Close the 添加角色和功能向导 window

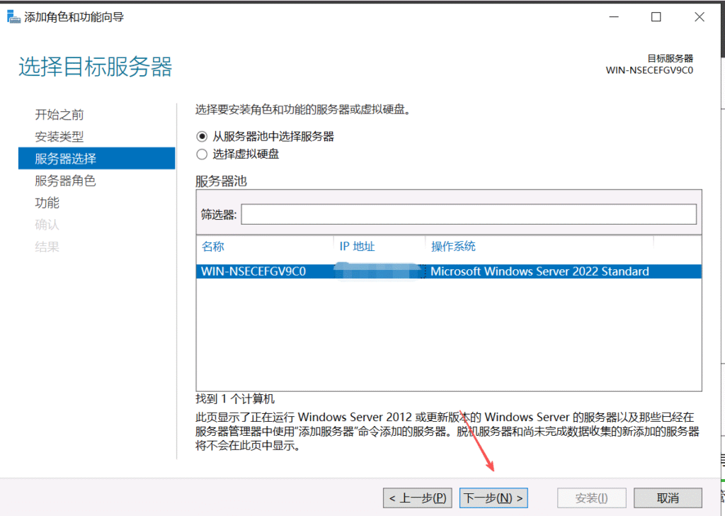click(x=699, y=17)
